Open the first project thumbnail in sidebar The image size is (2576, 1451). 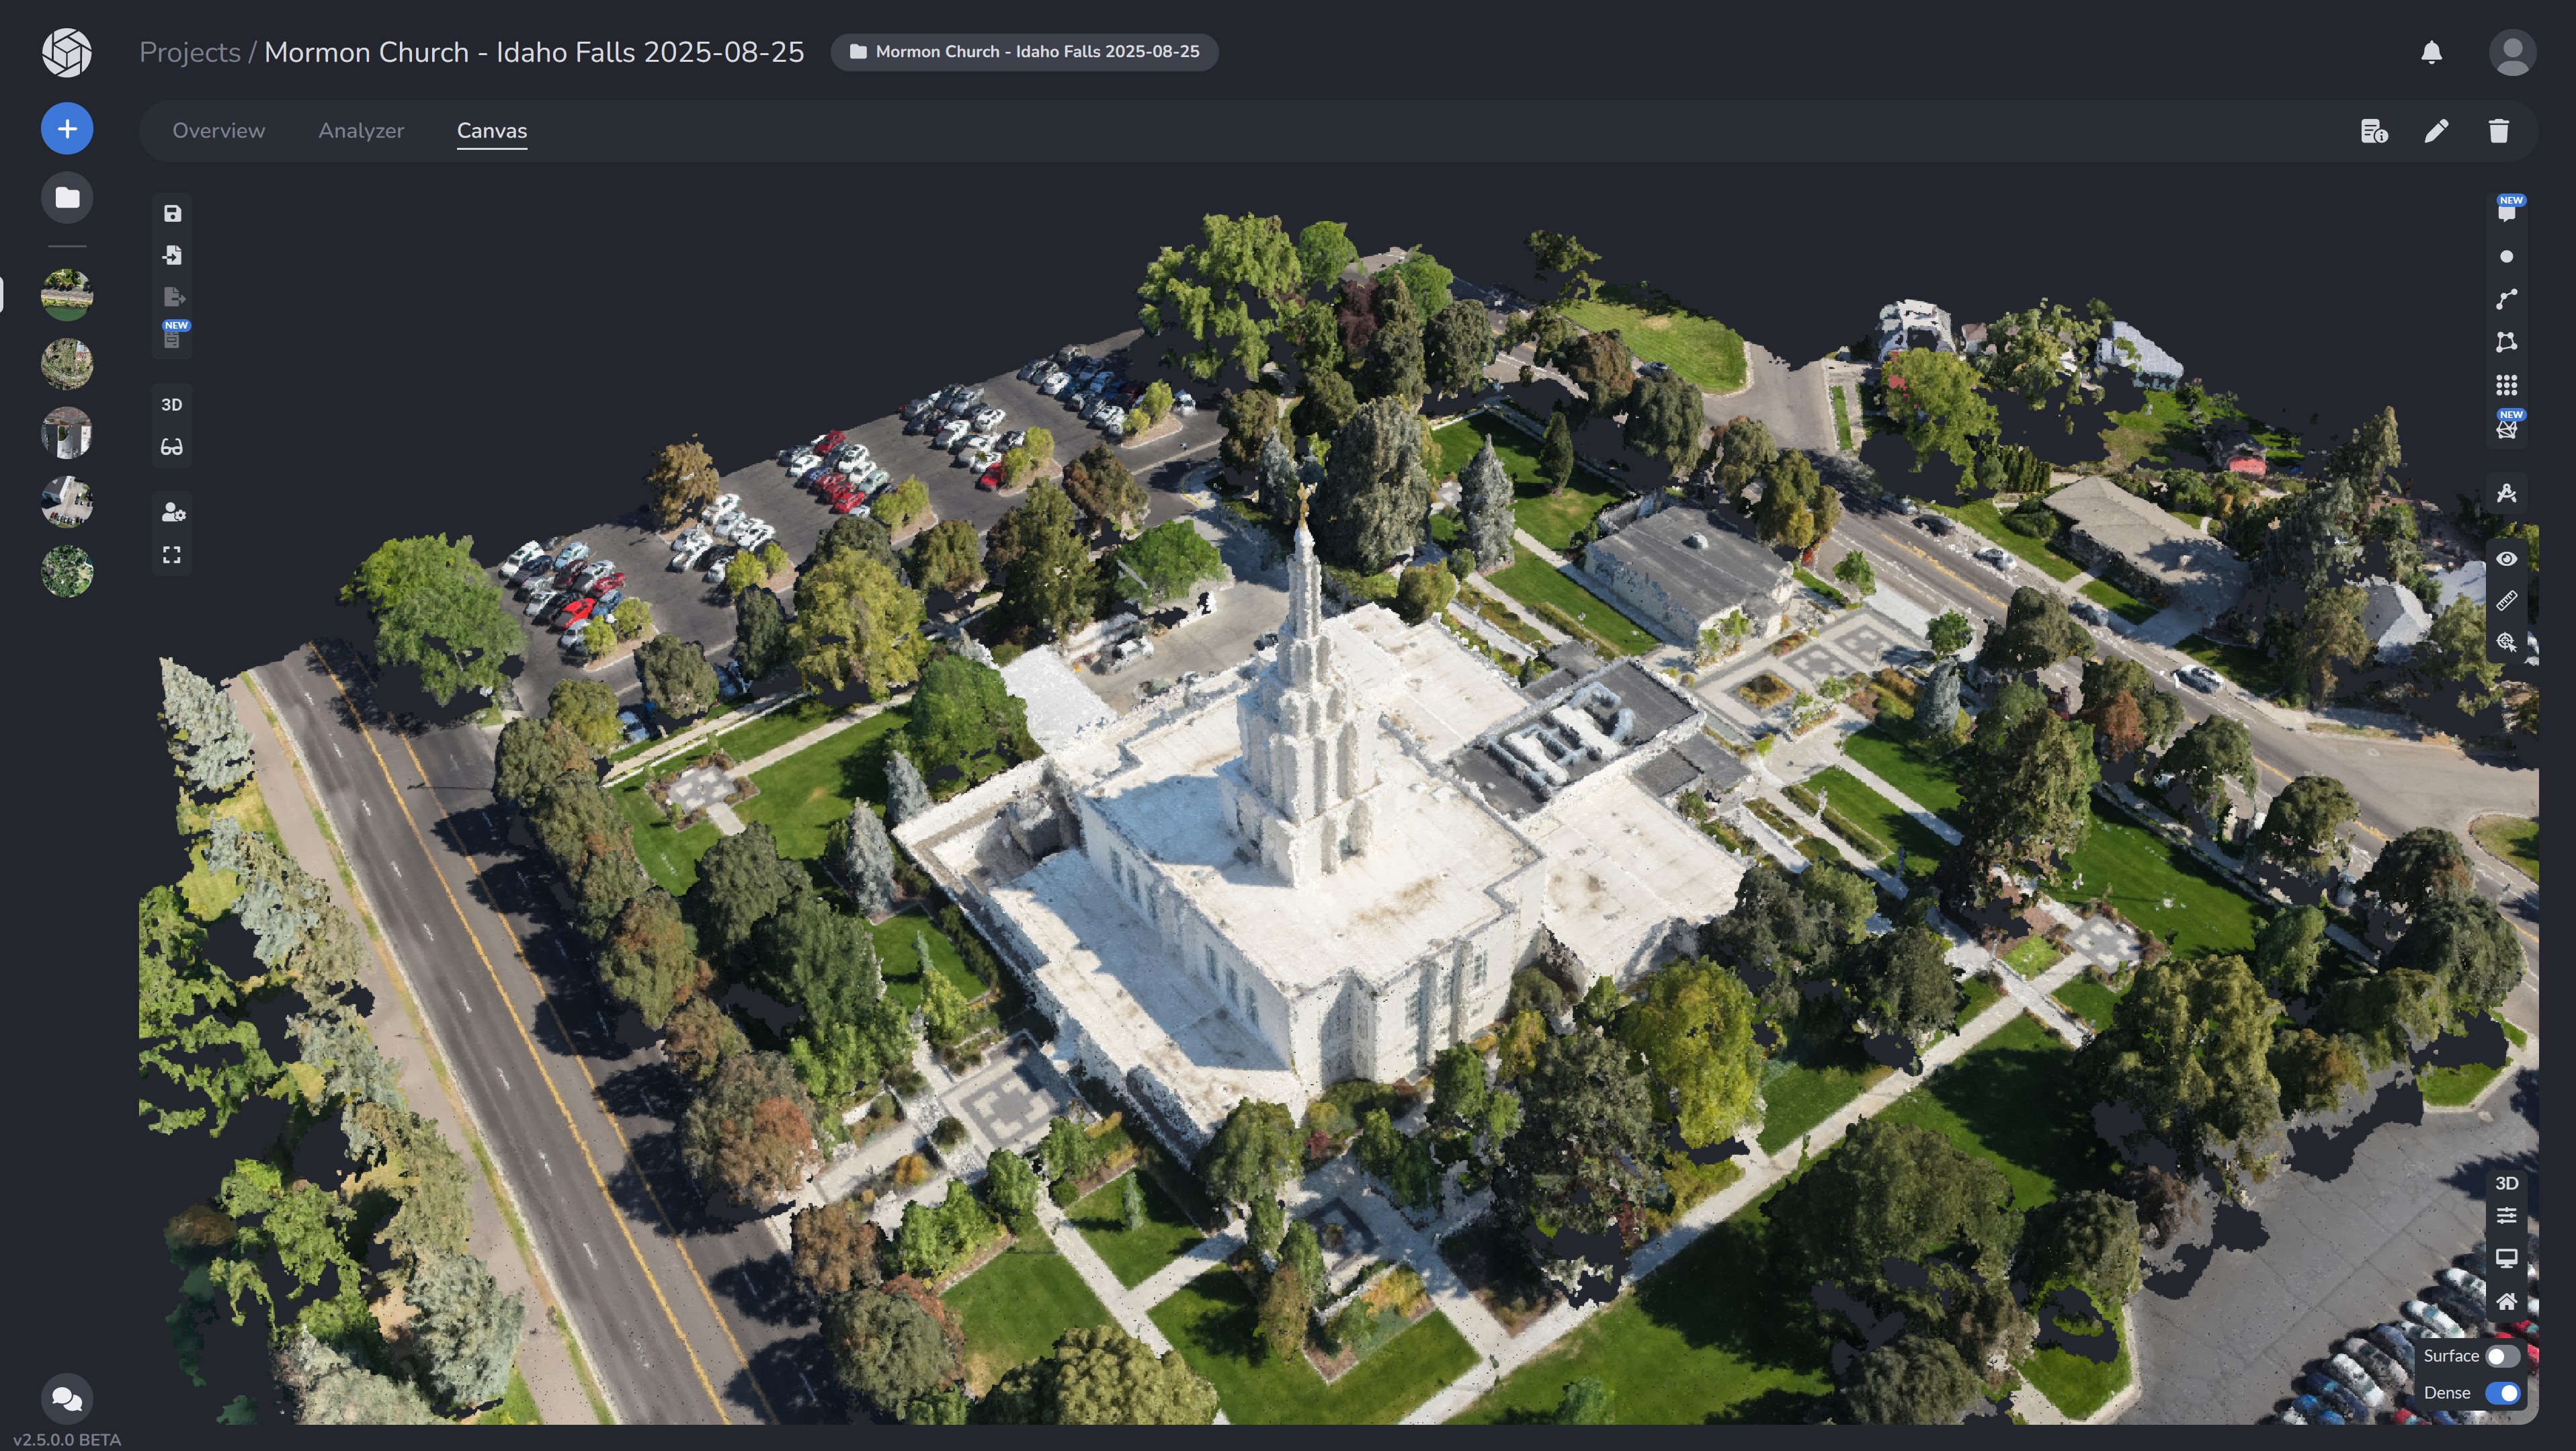click(67, 294)
